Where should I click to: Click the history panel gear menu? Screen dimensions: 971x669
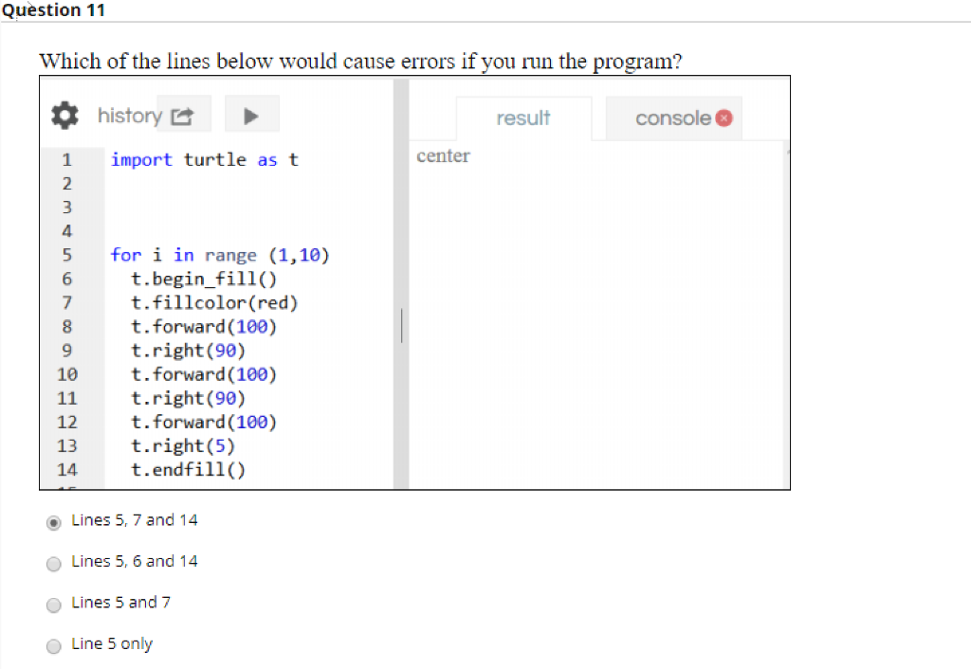click(64, 115)
